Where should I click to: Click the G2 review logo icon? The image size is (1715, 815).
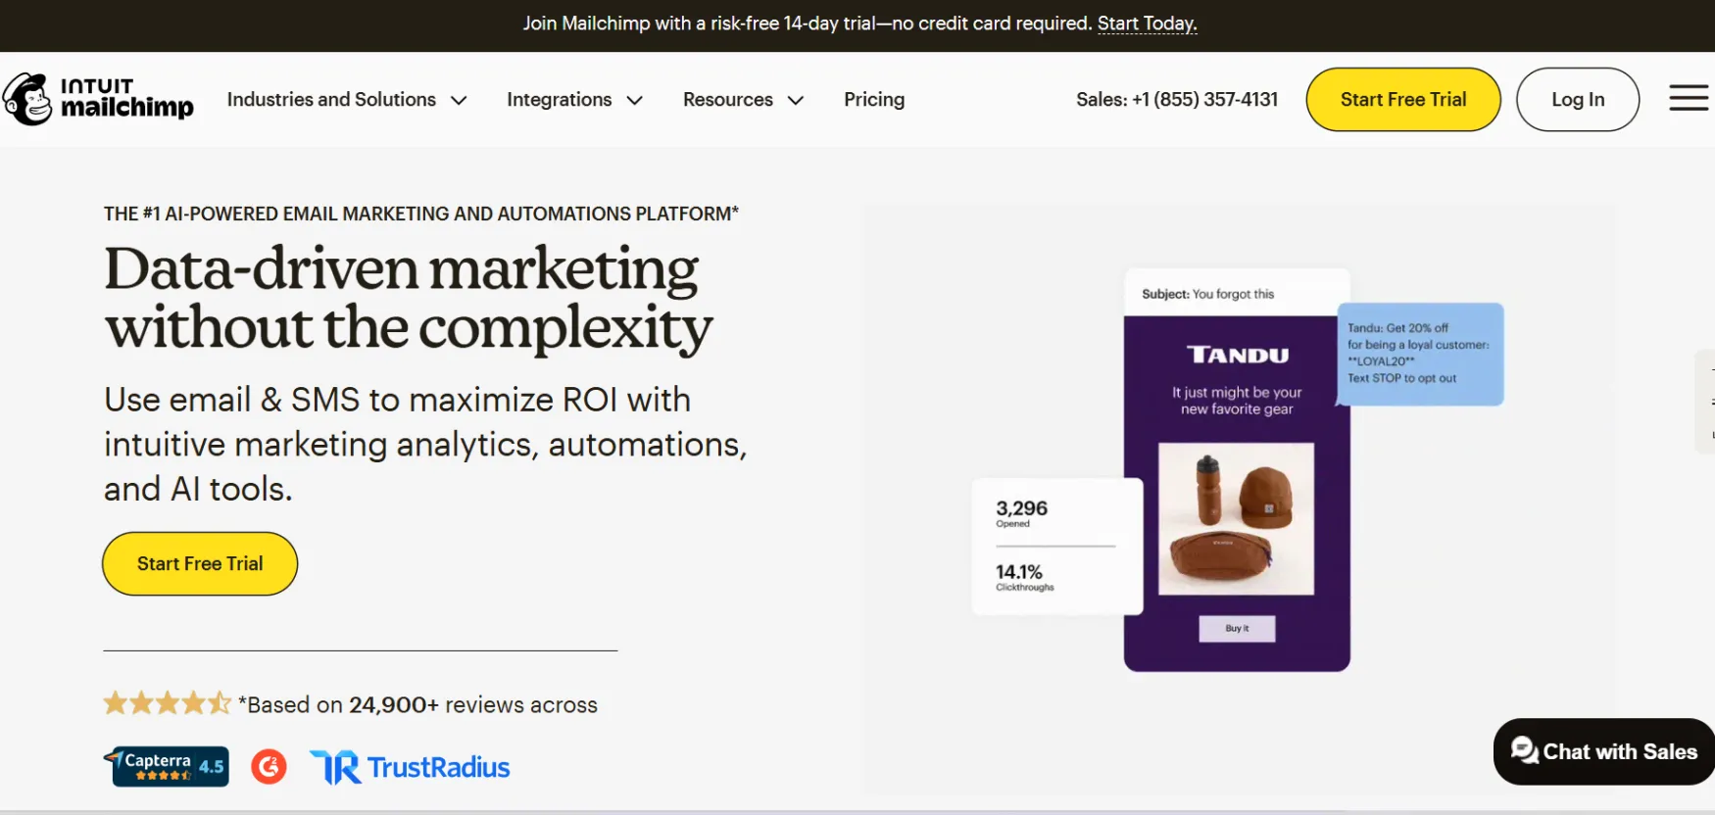point(269,767)
